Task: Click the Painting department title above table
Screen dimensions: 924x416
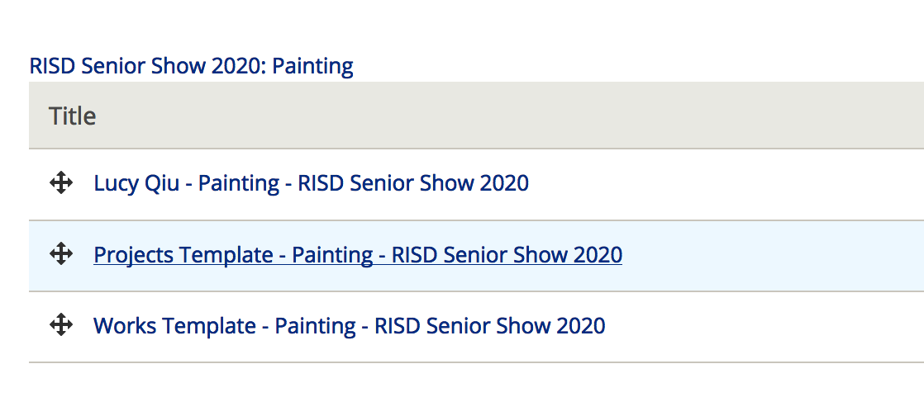Action: [192, 66]
